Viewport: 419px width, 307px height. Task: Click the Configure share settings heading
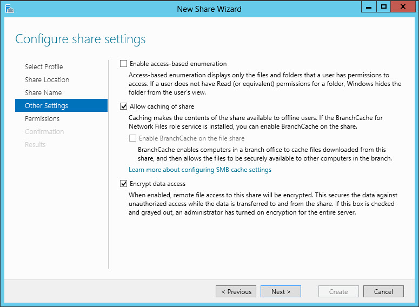(80, 39)
